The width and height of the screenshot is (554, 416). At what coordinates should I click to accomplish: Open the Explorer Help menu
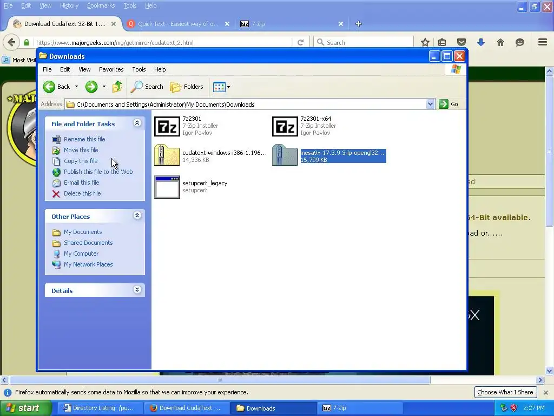160,69
